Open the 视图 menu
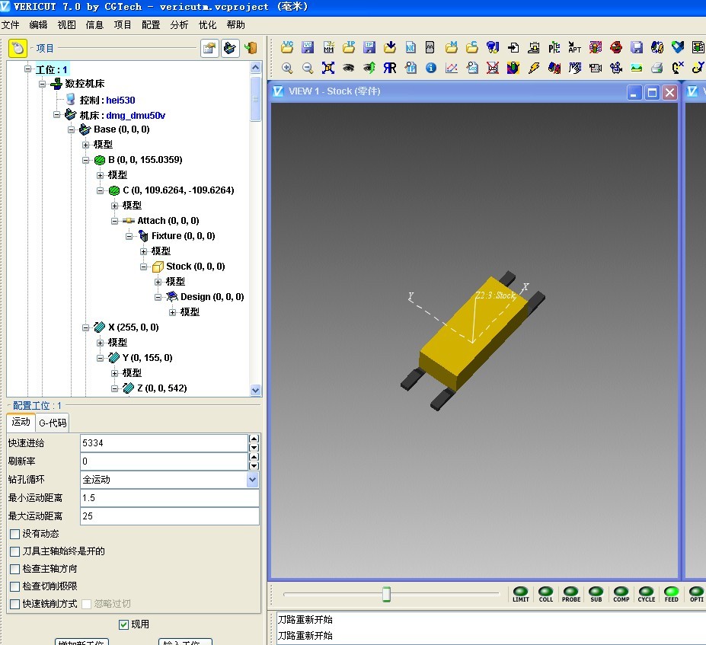706x645 pixels. click(66, 25)
